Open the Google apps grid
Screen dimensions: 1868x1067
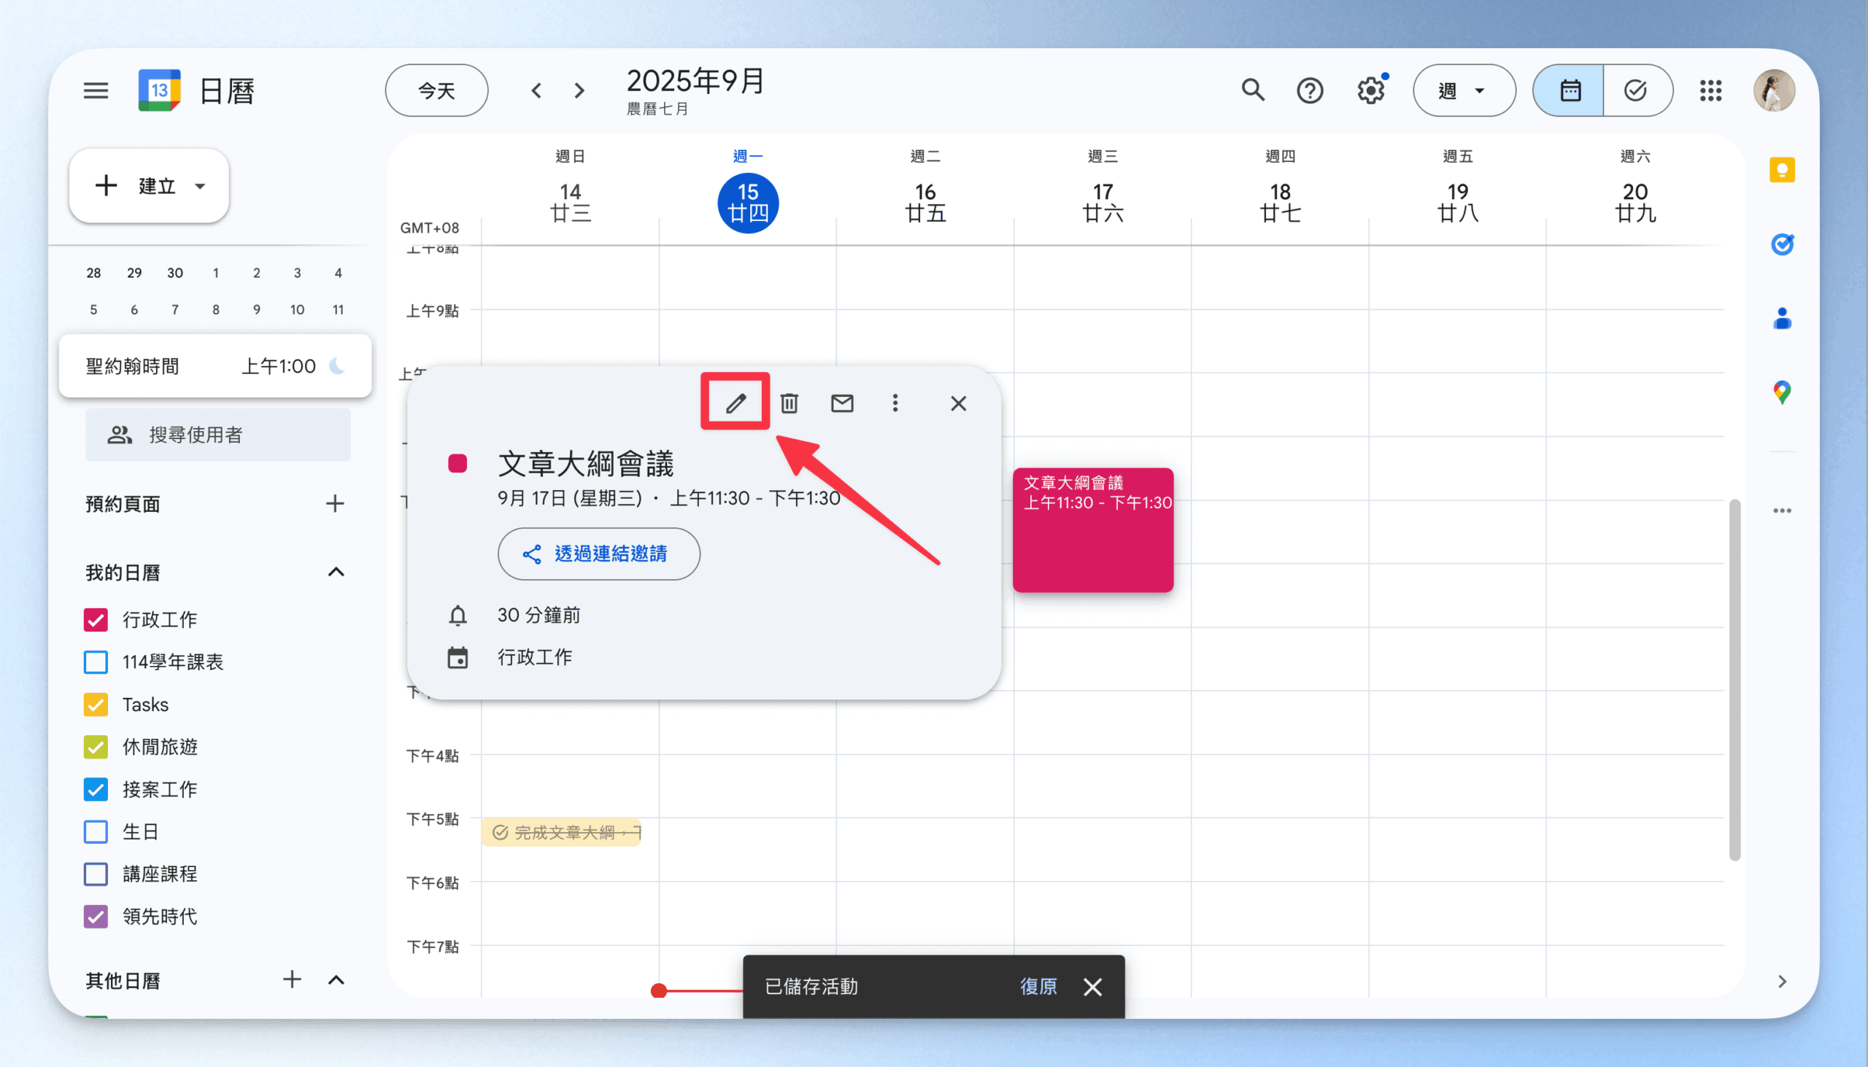pyautogui.click(x=1710, y=90)
